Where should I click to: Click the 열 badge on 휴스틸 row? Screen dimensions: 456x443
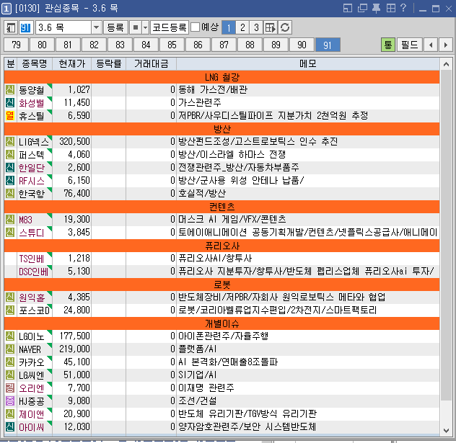[10, 115]
